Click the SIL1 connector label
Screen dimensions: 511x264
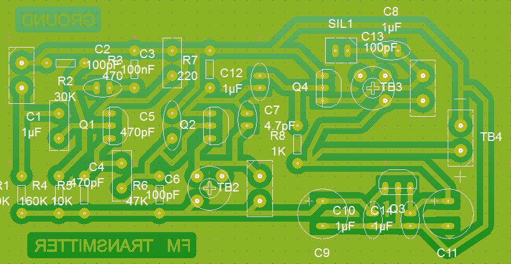tap(340, 23)
